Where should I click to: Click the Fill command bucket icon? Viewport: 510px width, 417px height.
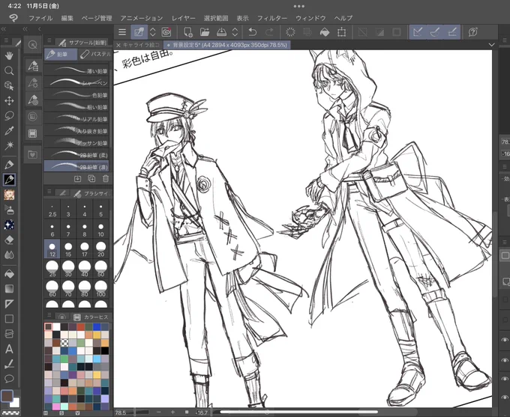tap(325, 32)
